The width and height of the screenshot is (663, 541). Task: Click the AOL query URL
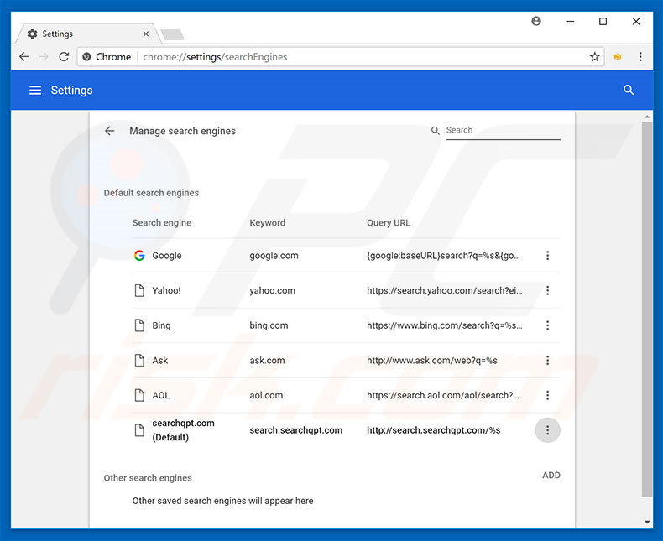pos(443,395)
